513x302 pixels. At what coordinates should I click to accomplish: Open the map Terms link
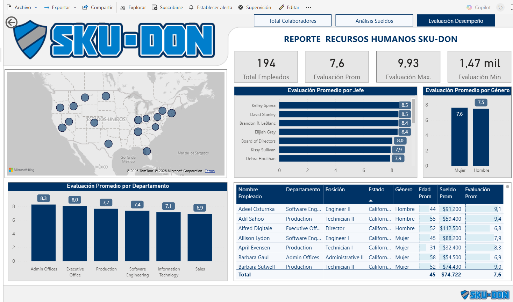(210, 171)
